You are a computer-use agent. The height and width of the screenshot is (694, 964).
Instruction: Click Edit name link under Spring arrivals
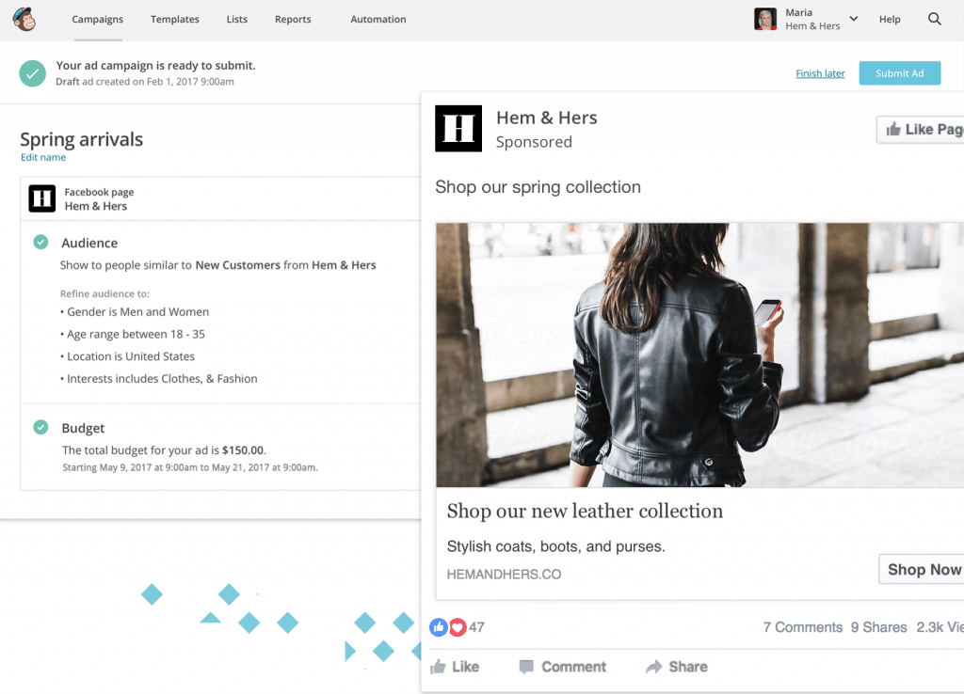pos(43,157)
